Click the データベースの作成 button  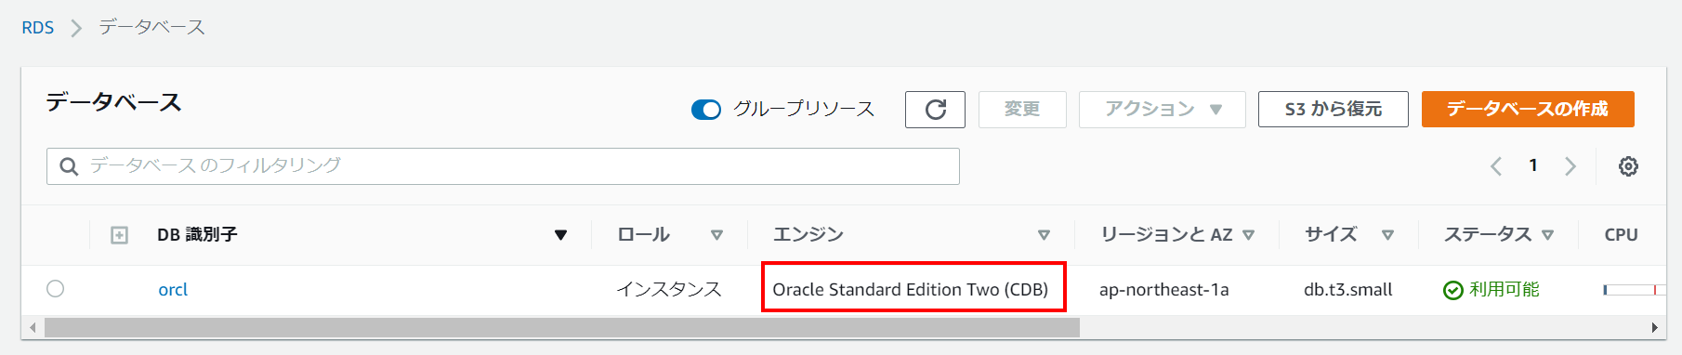coord(1528,110)
